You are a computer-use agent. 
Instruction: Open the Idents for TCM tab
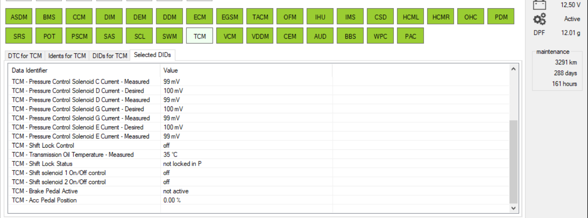[x=67, y=56]
